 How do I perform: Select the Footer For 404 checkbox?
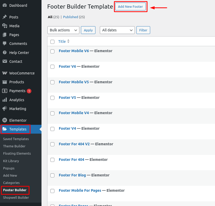tap(52, 160)
